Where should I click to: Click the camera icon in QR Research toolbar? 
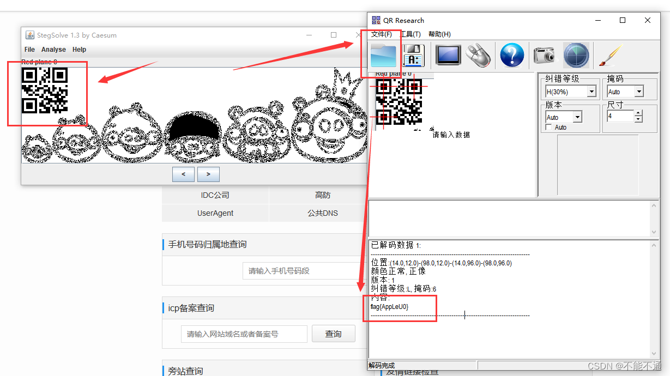click(x=544, y=56)
